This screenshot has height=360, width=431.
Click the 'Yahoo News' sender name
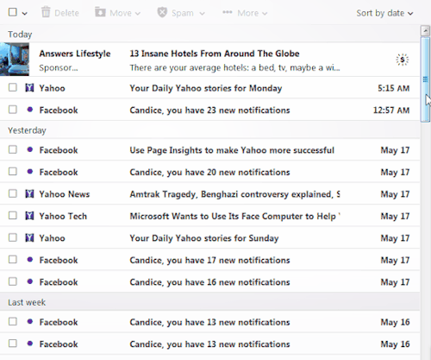pyautogui.click(x=65, y=194)
